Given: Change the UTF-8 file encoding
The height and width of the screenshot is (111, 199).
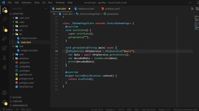Looking at the screenshot, I should 121,110.
